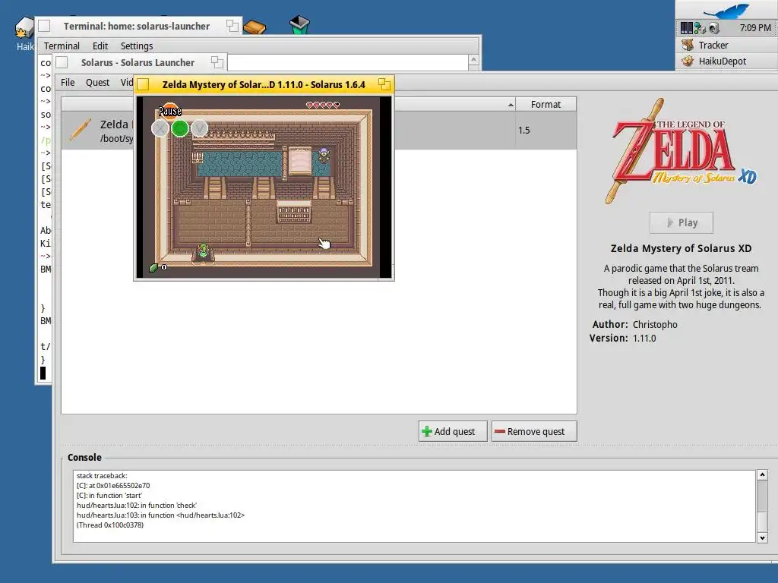Click console line 'hud/hearts.lua:102: in function check'
Viewport: 778px width, 583px height.
coord(137,506)
